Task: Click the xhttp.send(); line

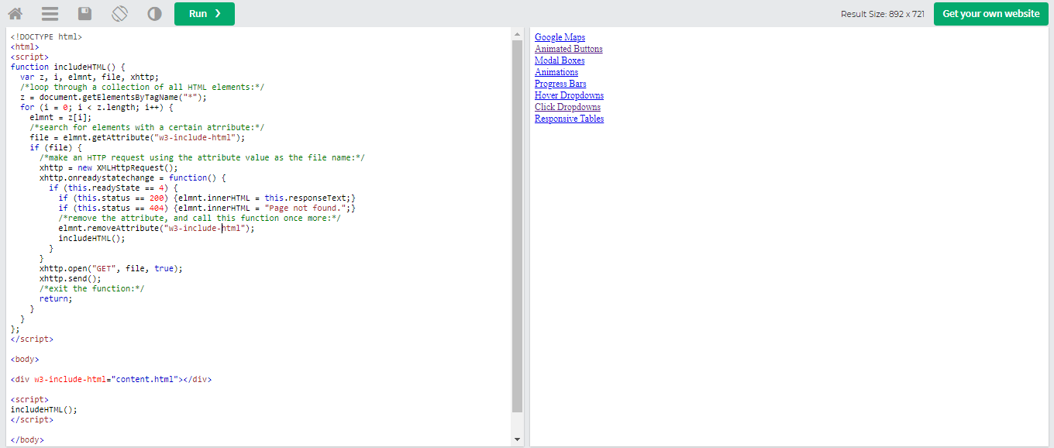Action: (71, 278)
